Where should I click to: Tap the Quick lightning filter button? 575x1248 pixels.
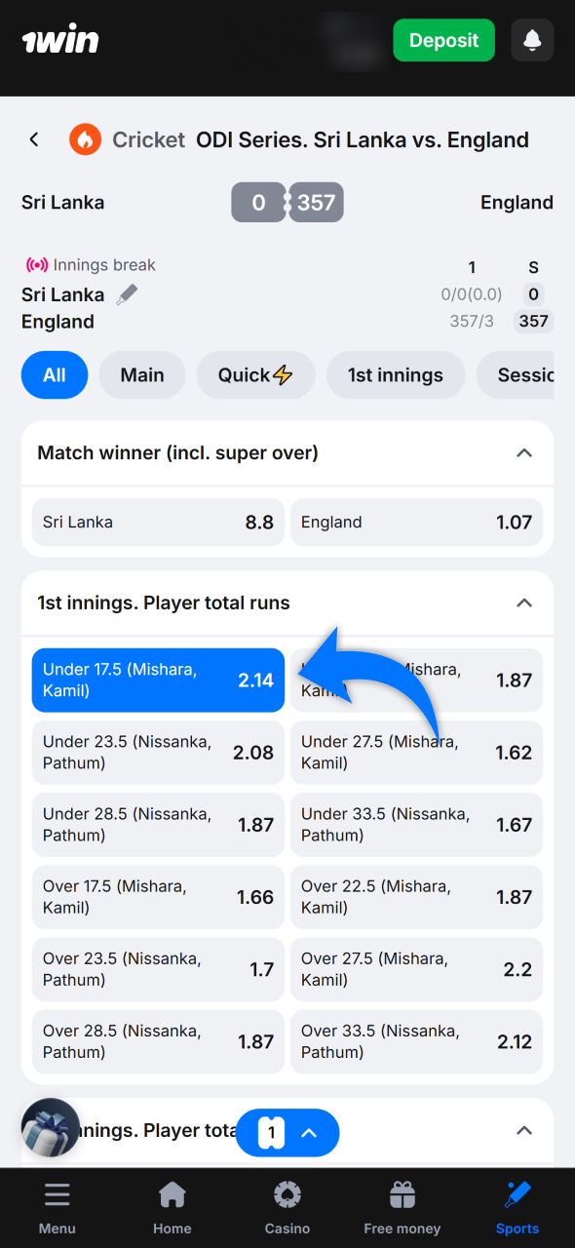(x=255, y=374)
